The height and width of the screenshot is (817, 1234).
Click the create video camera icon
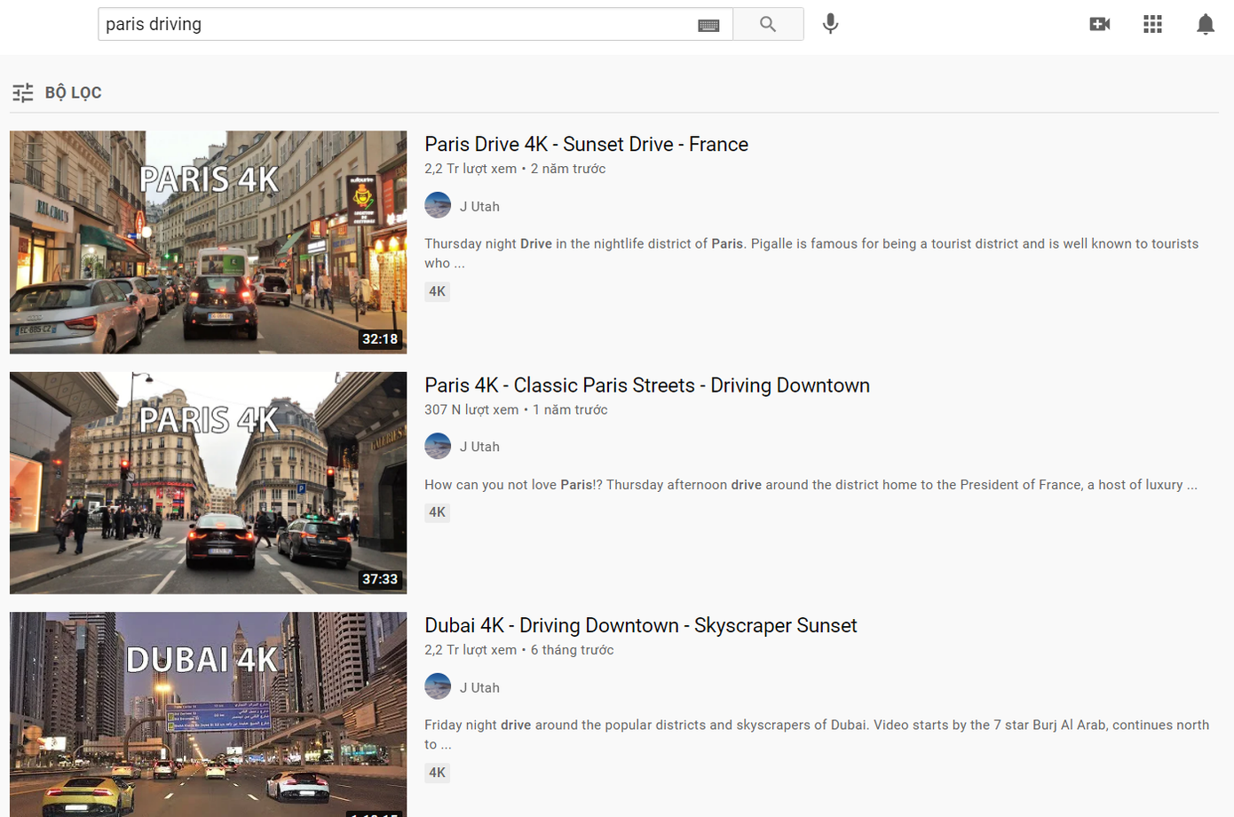(x=1099, y=24)
